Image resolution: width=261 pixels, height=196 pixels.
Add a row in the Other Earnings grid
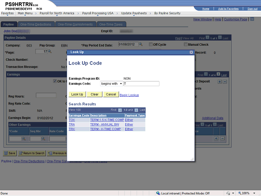[x=216, y=138]
